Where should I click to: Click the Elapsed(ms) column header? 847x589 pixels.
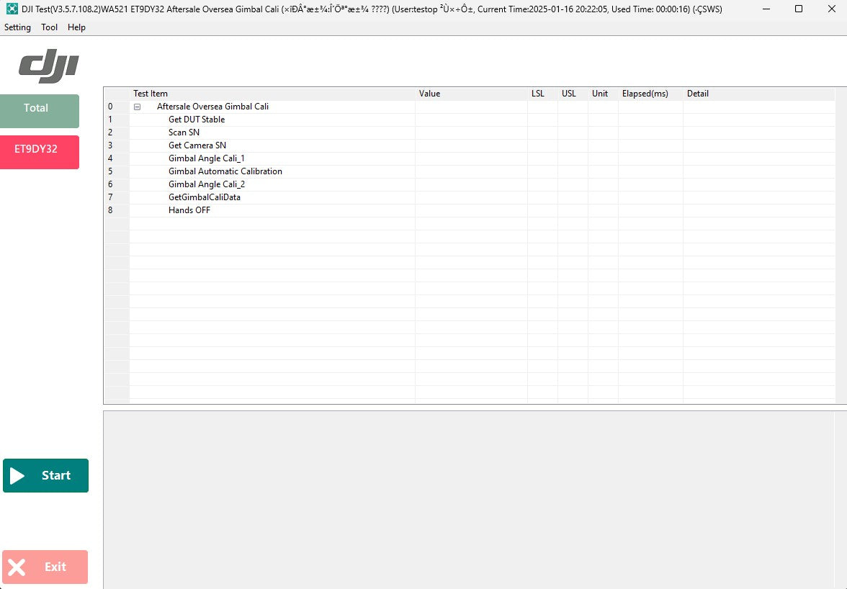point(645,94)
